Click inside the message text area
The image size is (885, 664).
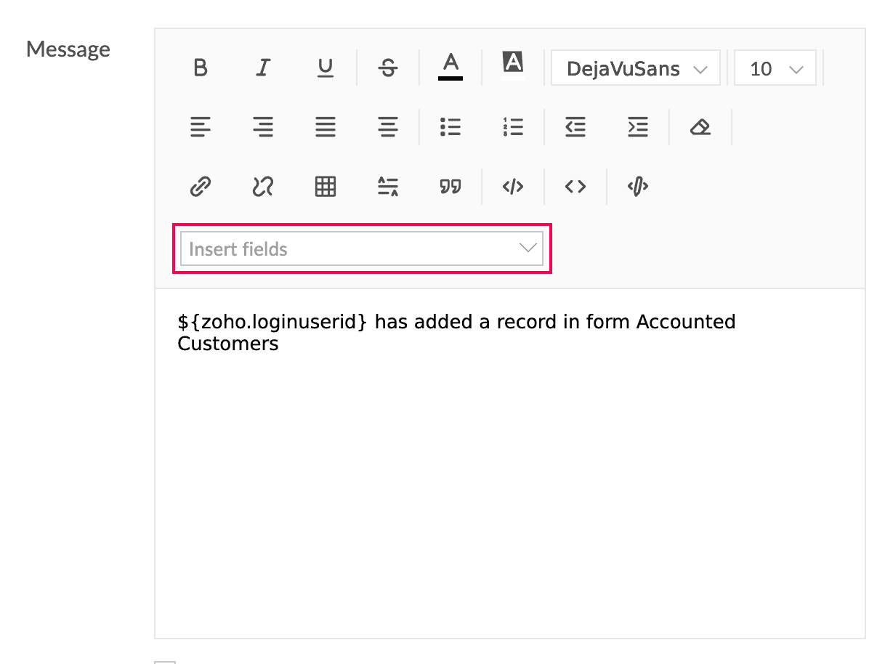510,463
